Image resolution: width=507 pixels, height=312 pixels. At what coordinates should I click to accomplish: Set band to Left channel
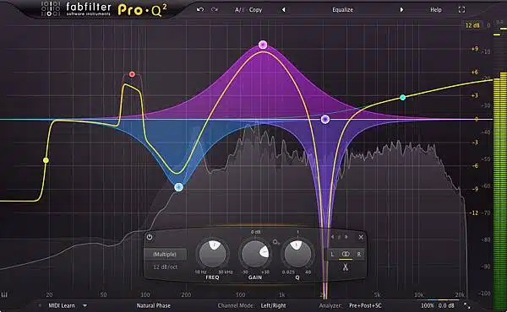pyautogui.click(x=332, y=255)
